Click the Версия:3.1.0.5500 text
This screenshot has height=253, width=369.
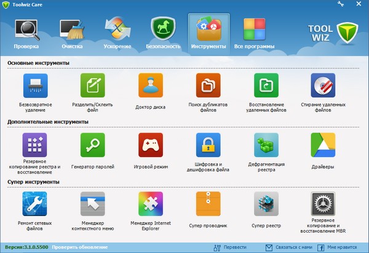pos(26,247)
